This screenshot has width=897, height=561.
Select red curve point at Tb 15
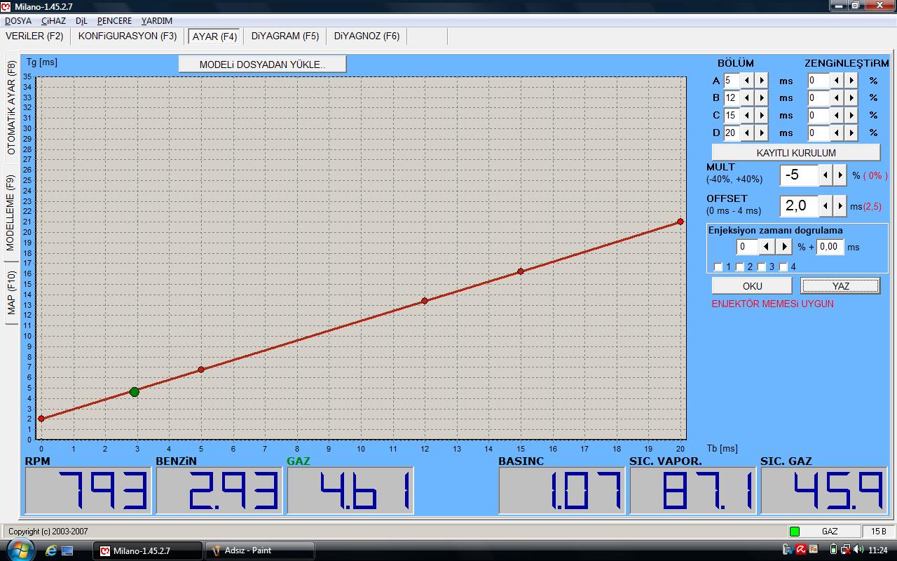[521, 271]
